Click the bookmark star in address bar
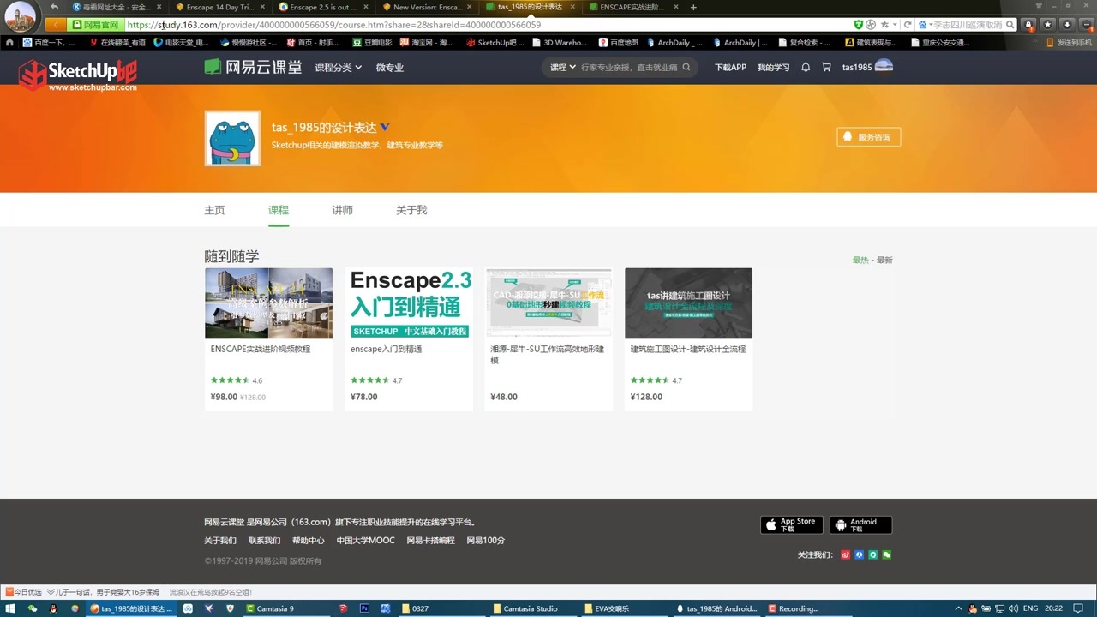Screen dimensions: 1097x617 884,25
